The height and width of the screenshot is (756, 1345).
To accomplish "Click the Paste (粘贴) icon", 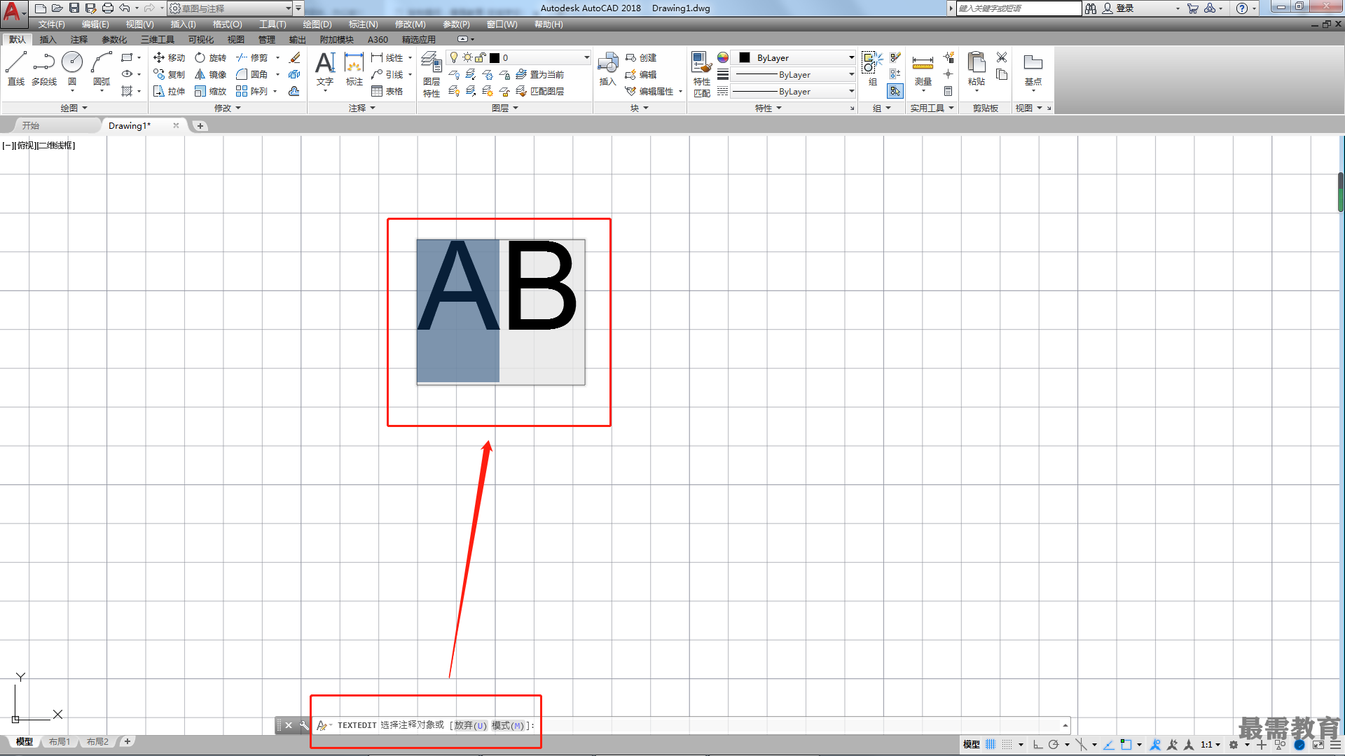I will pos(977,69).
